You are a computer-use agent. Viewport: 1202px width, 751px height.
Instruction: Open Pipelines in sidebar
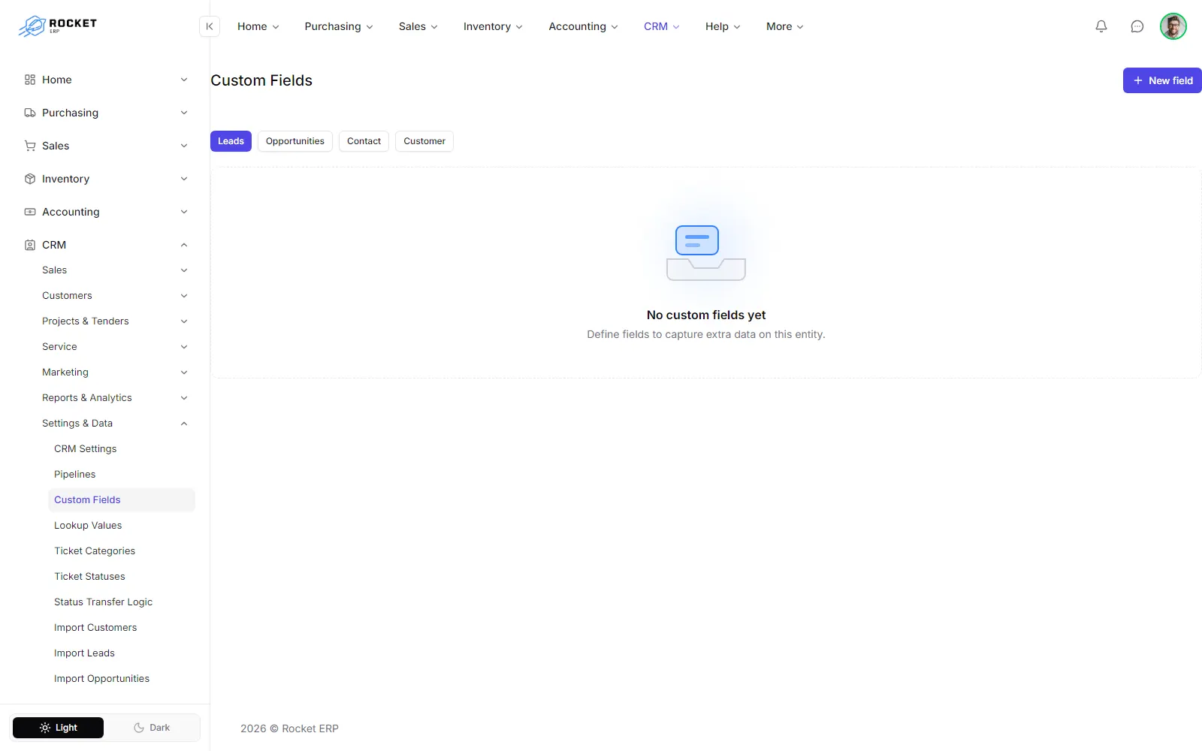pos(121,475)
